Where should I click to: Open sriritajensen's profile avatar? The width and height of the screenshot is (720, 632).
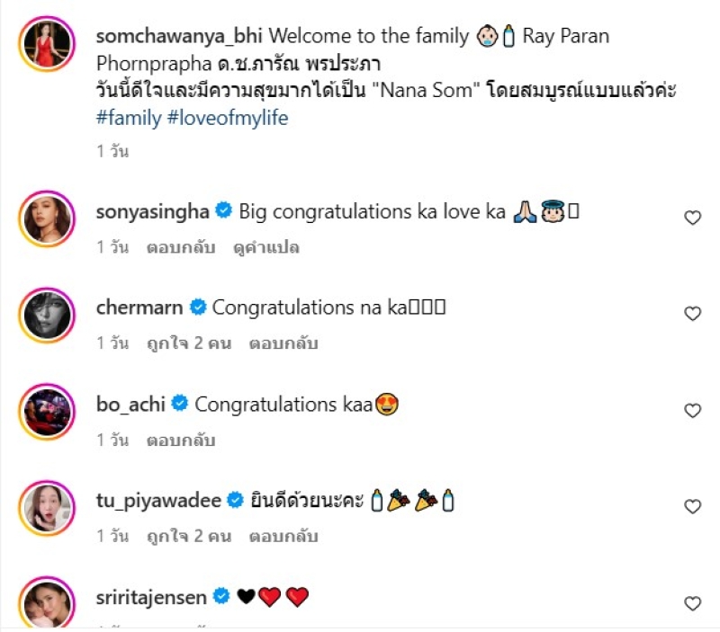[49, 604]
